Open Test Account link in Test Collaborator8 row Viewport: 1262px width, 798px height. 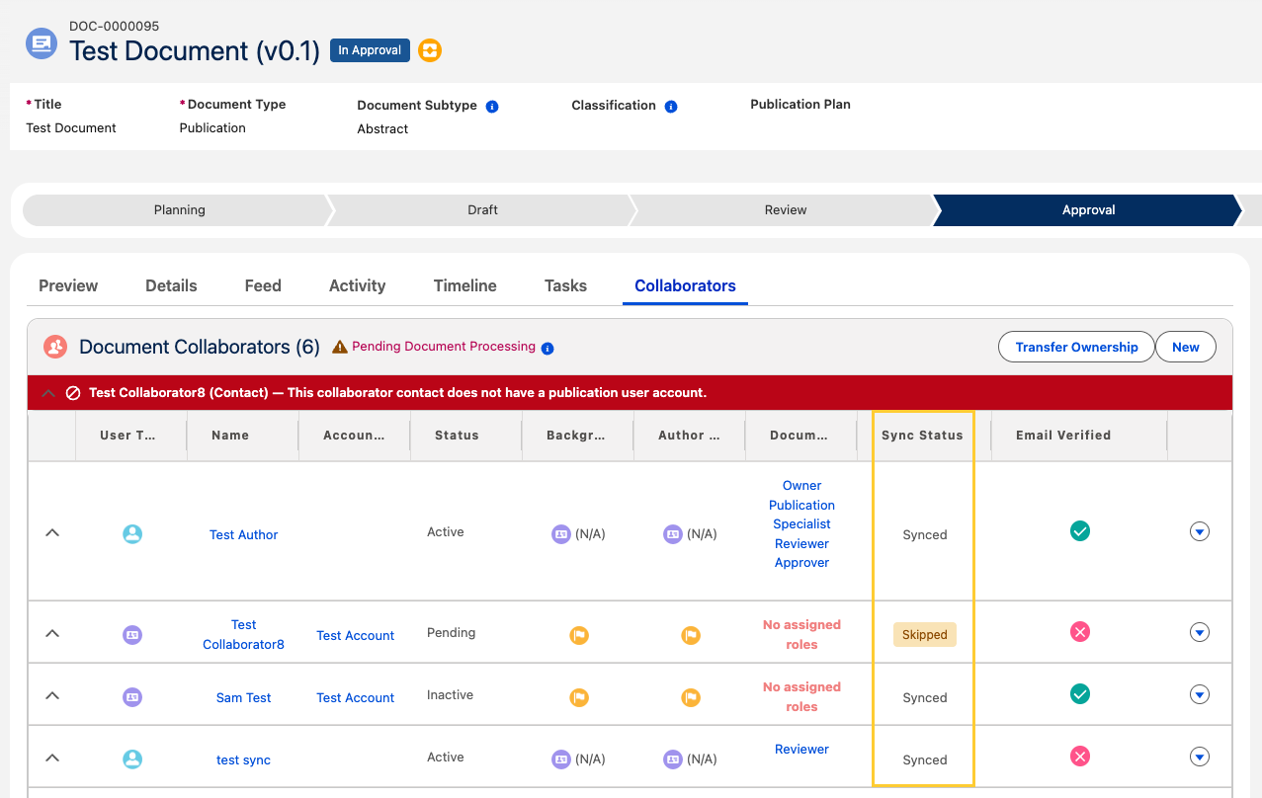[355, 635]
